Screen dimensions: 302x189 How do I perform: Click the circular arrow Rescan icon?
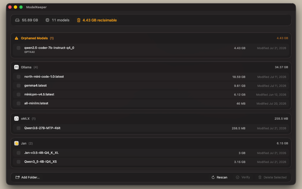click(213, 177)
